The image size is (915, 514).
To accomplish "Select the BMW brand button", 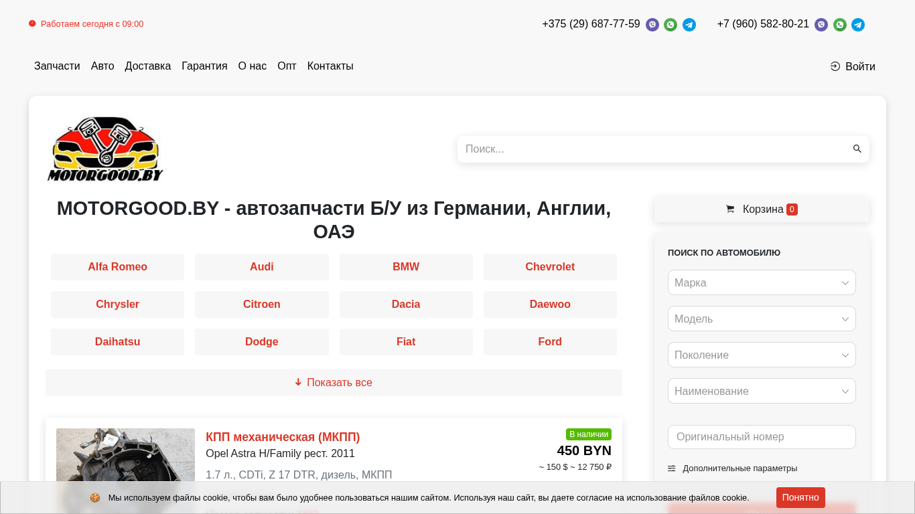I will click(x=406, y=267).
